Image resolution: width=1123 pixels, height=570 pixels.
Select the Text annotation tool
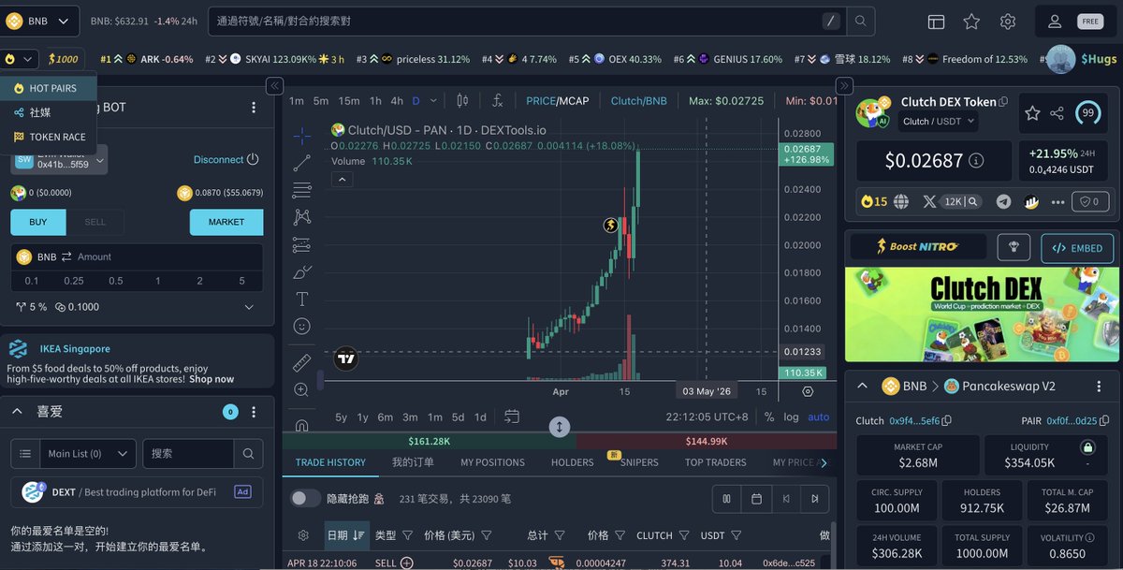[301, 300]
